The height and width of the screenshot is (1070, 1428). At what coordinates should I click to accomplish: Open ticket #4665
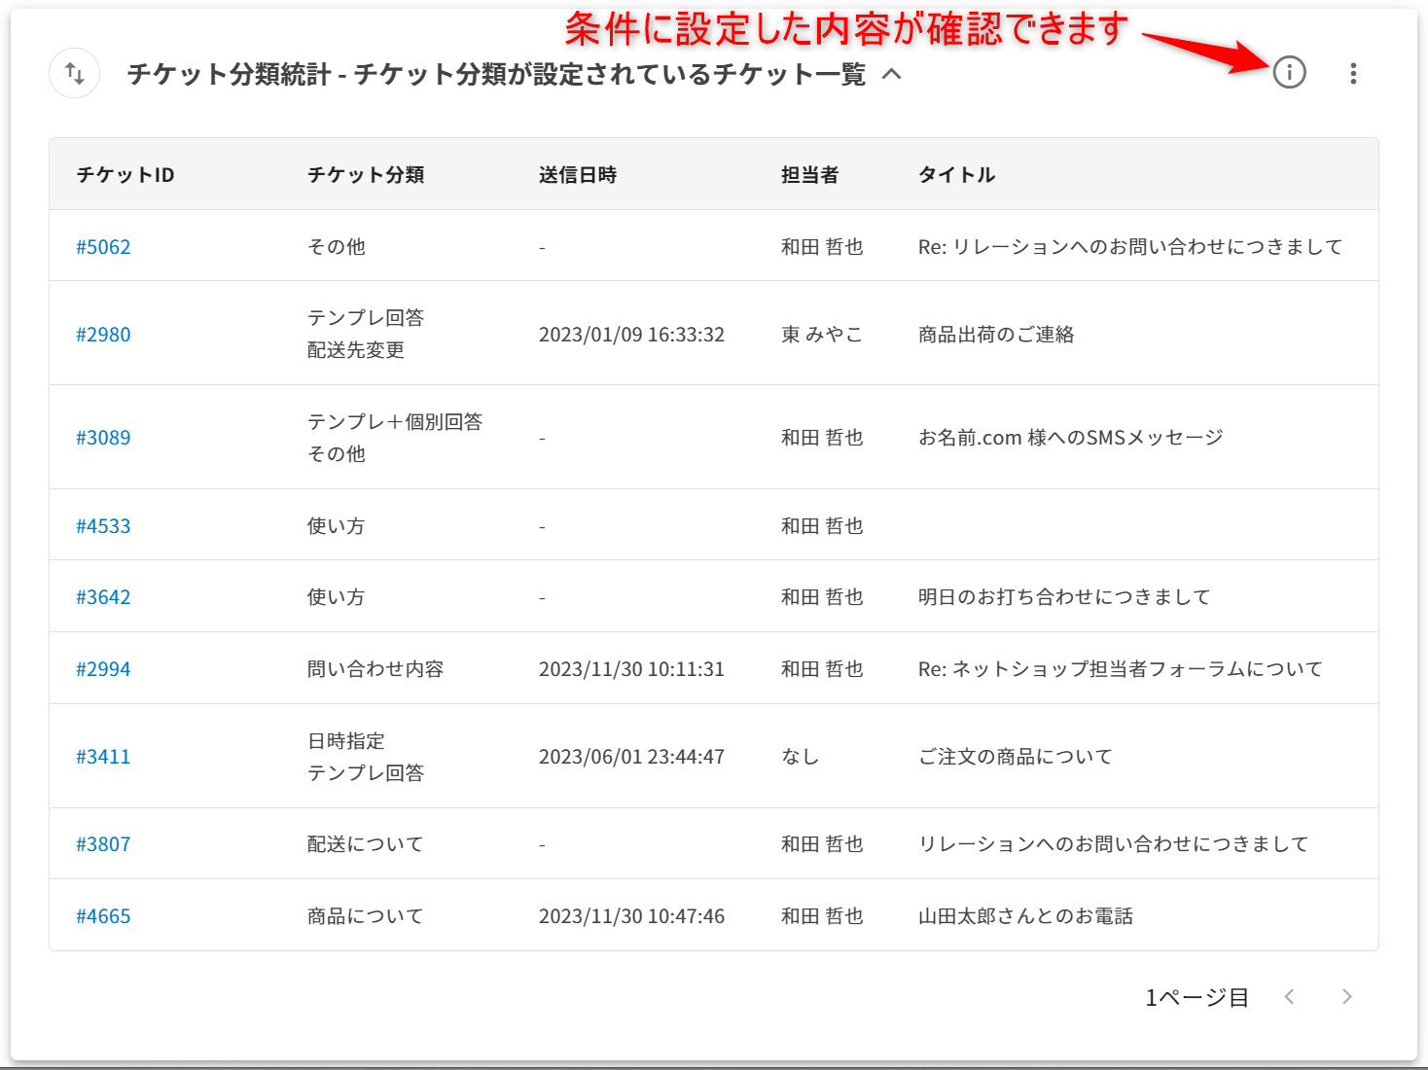pyautogui.click(x=103, y=916)
